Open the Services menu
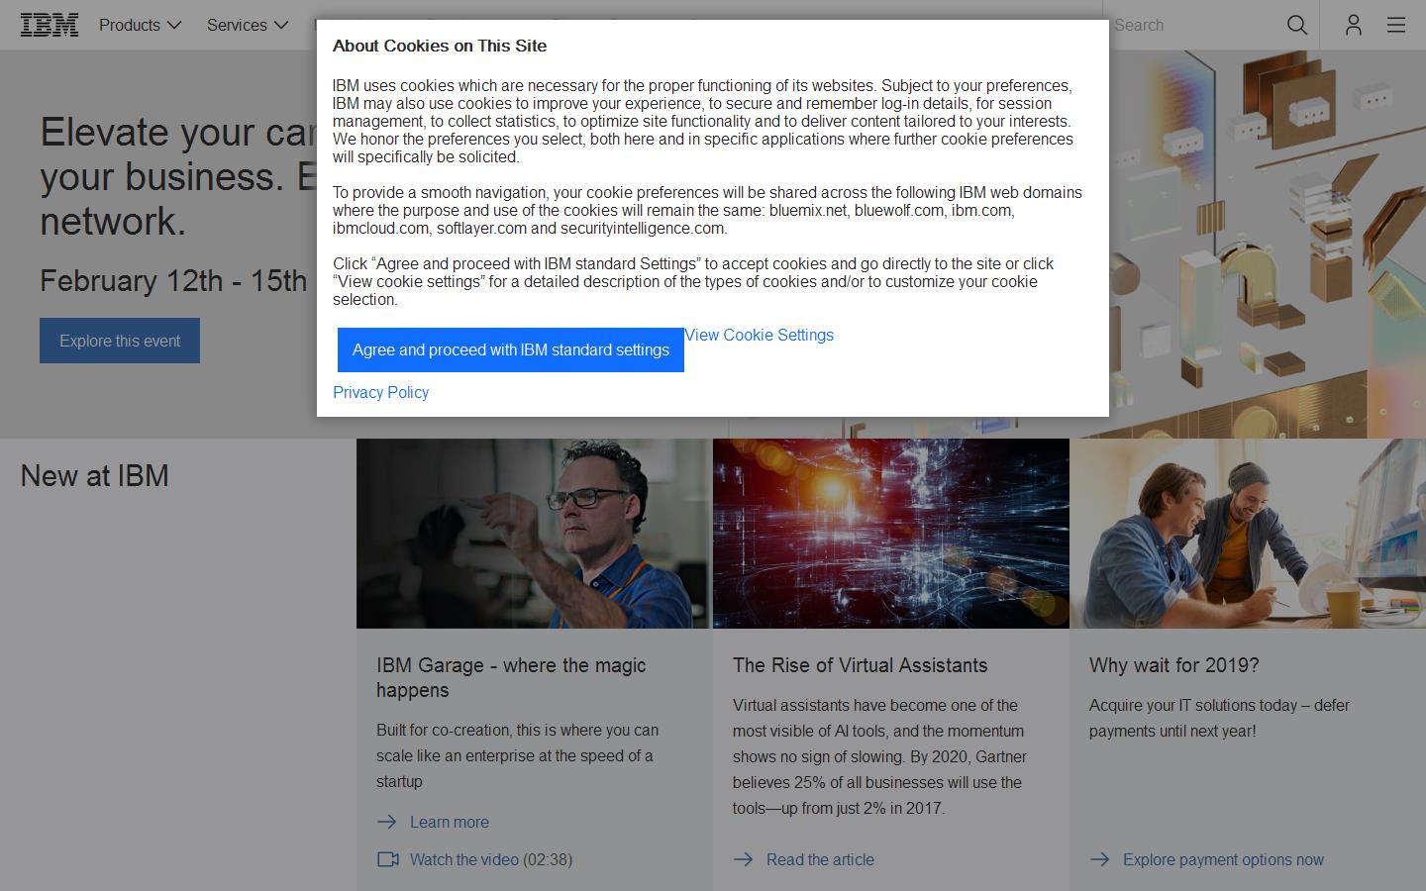 point(237,25)
